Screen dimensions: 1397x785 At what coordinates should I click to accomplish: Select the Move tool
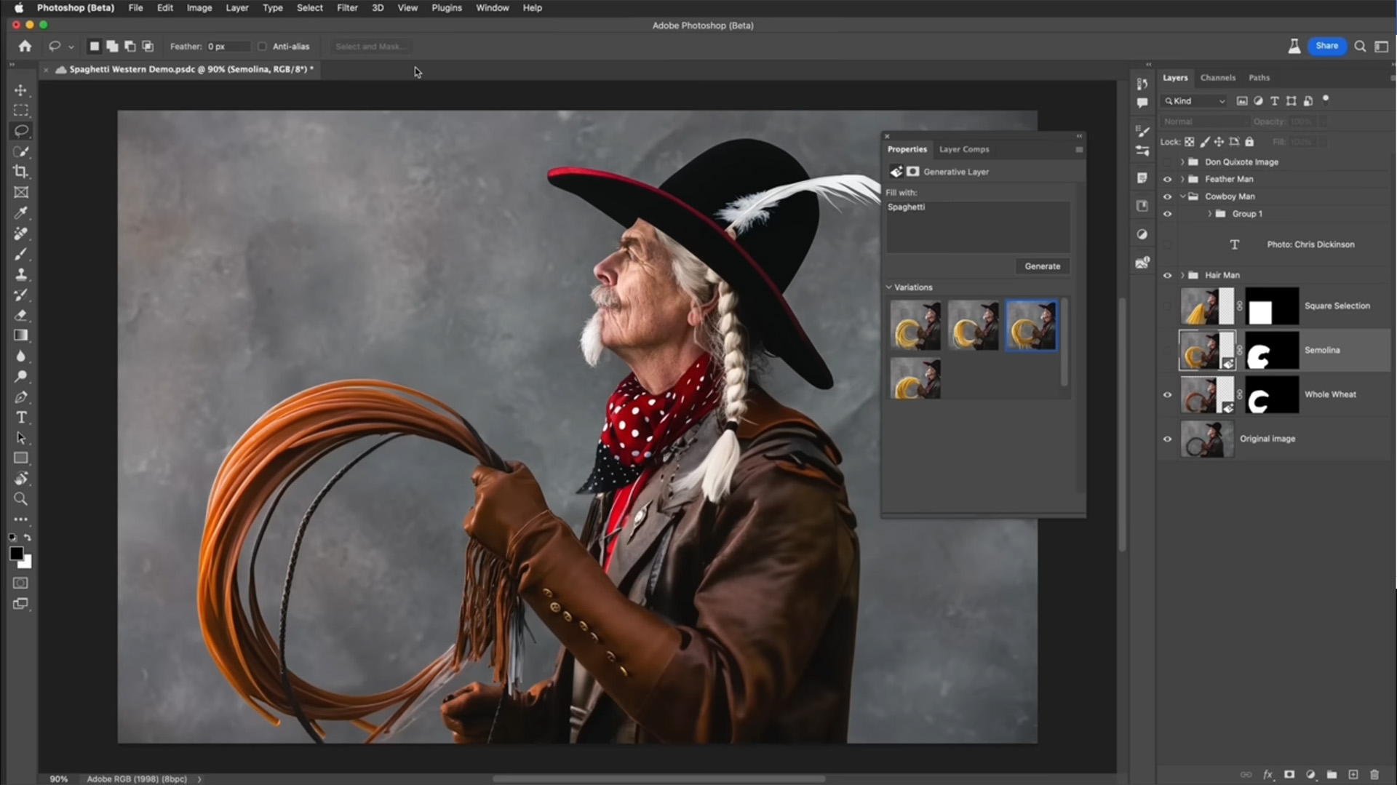21,90
